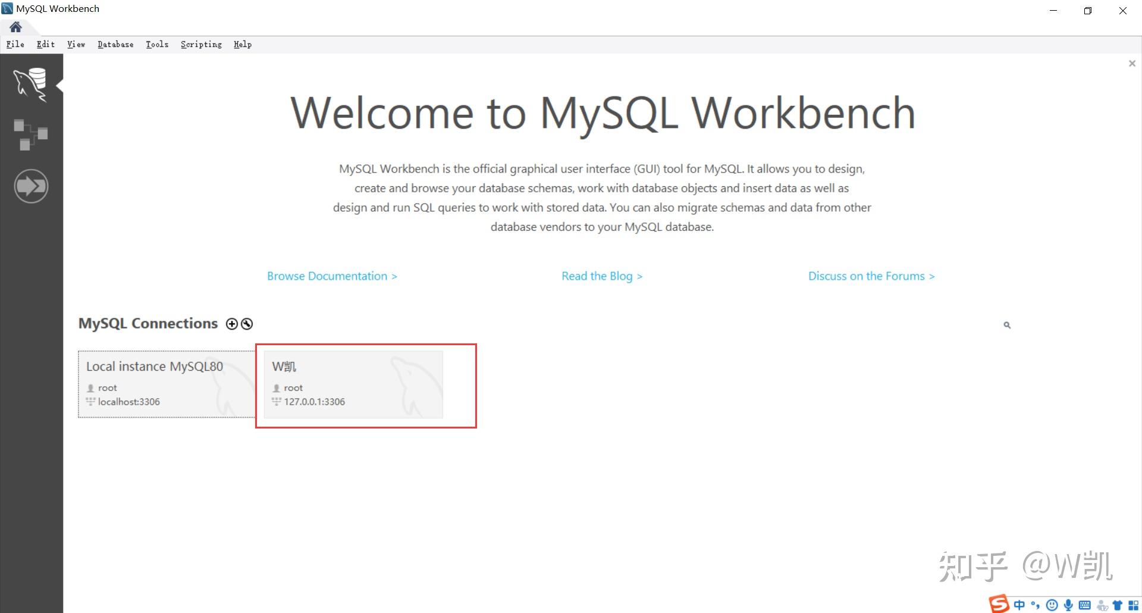Add a new MySQL connection
The height and width of the screenshot is (613, 1142).
(231, 324)
